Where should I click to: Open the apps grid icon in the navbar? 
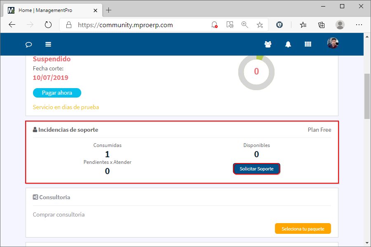click(x=308, y=44)
